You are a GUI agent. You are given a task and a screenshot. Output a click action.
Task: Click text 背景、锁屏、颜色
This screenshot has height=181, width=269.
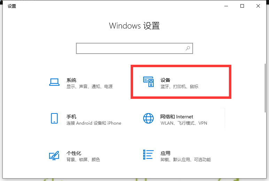click(x=83, y=160)
